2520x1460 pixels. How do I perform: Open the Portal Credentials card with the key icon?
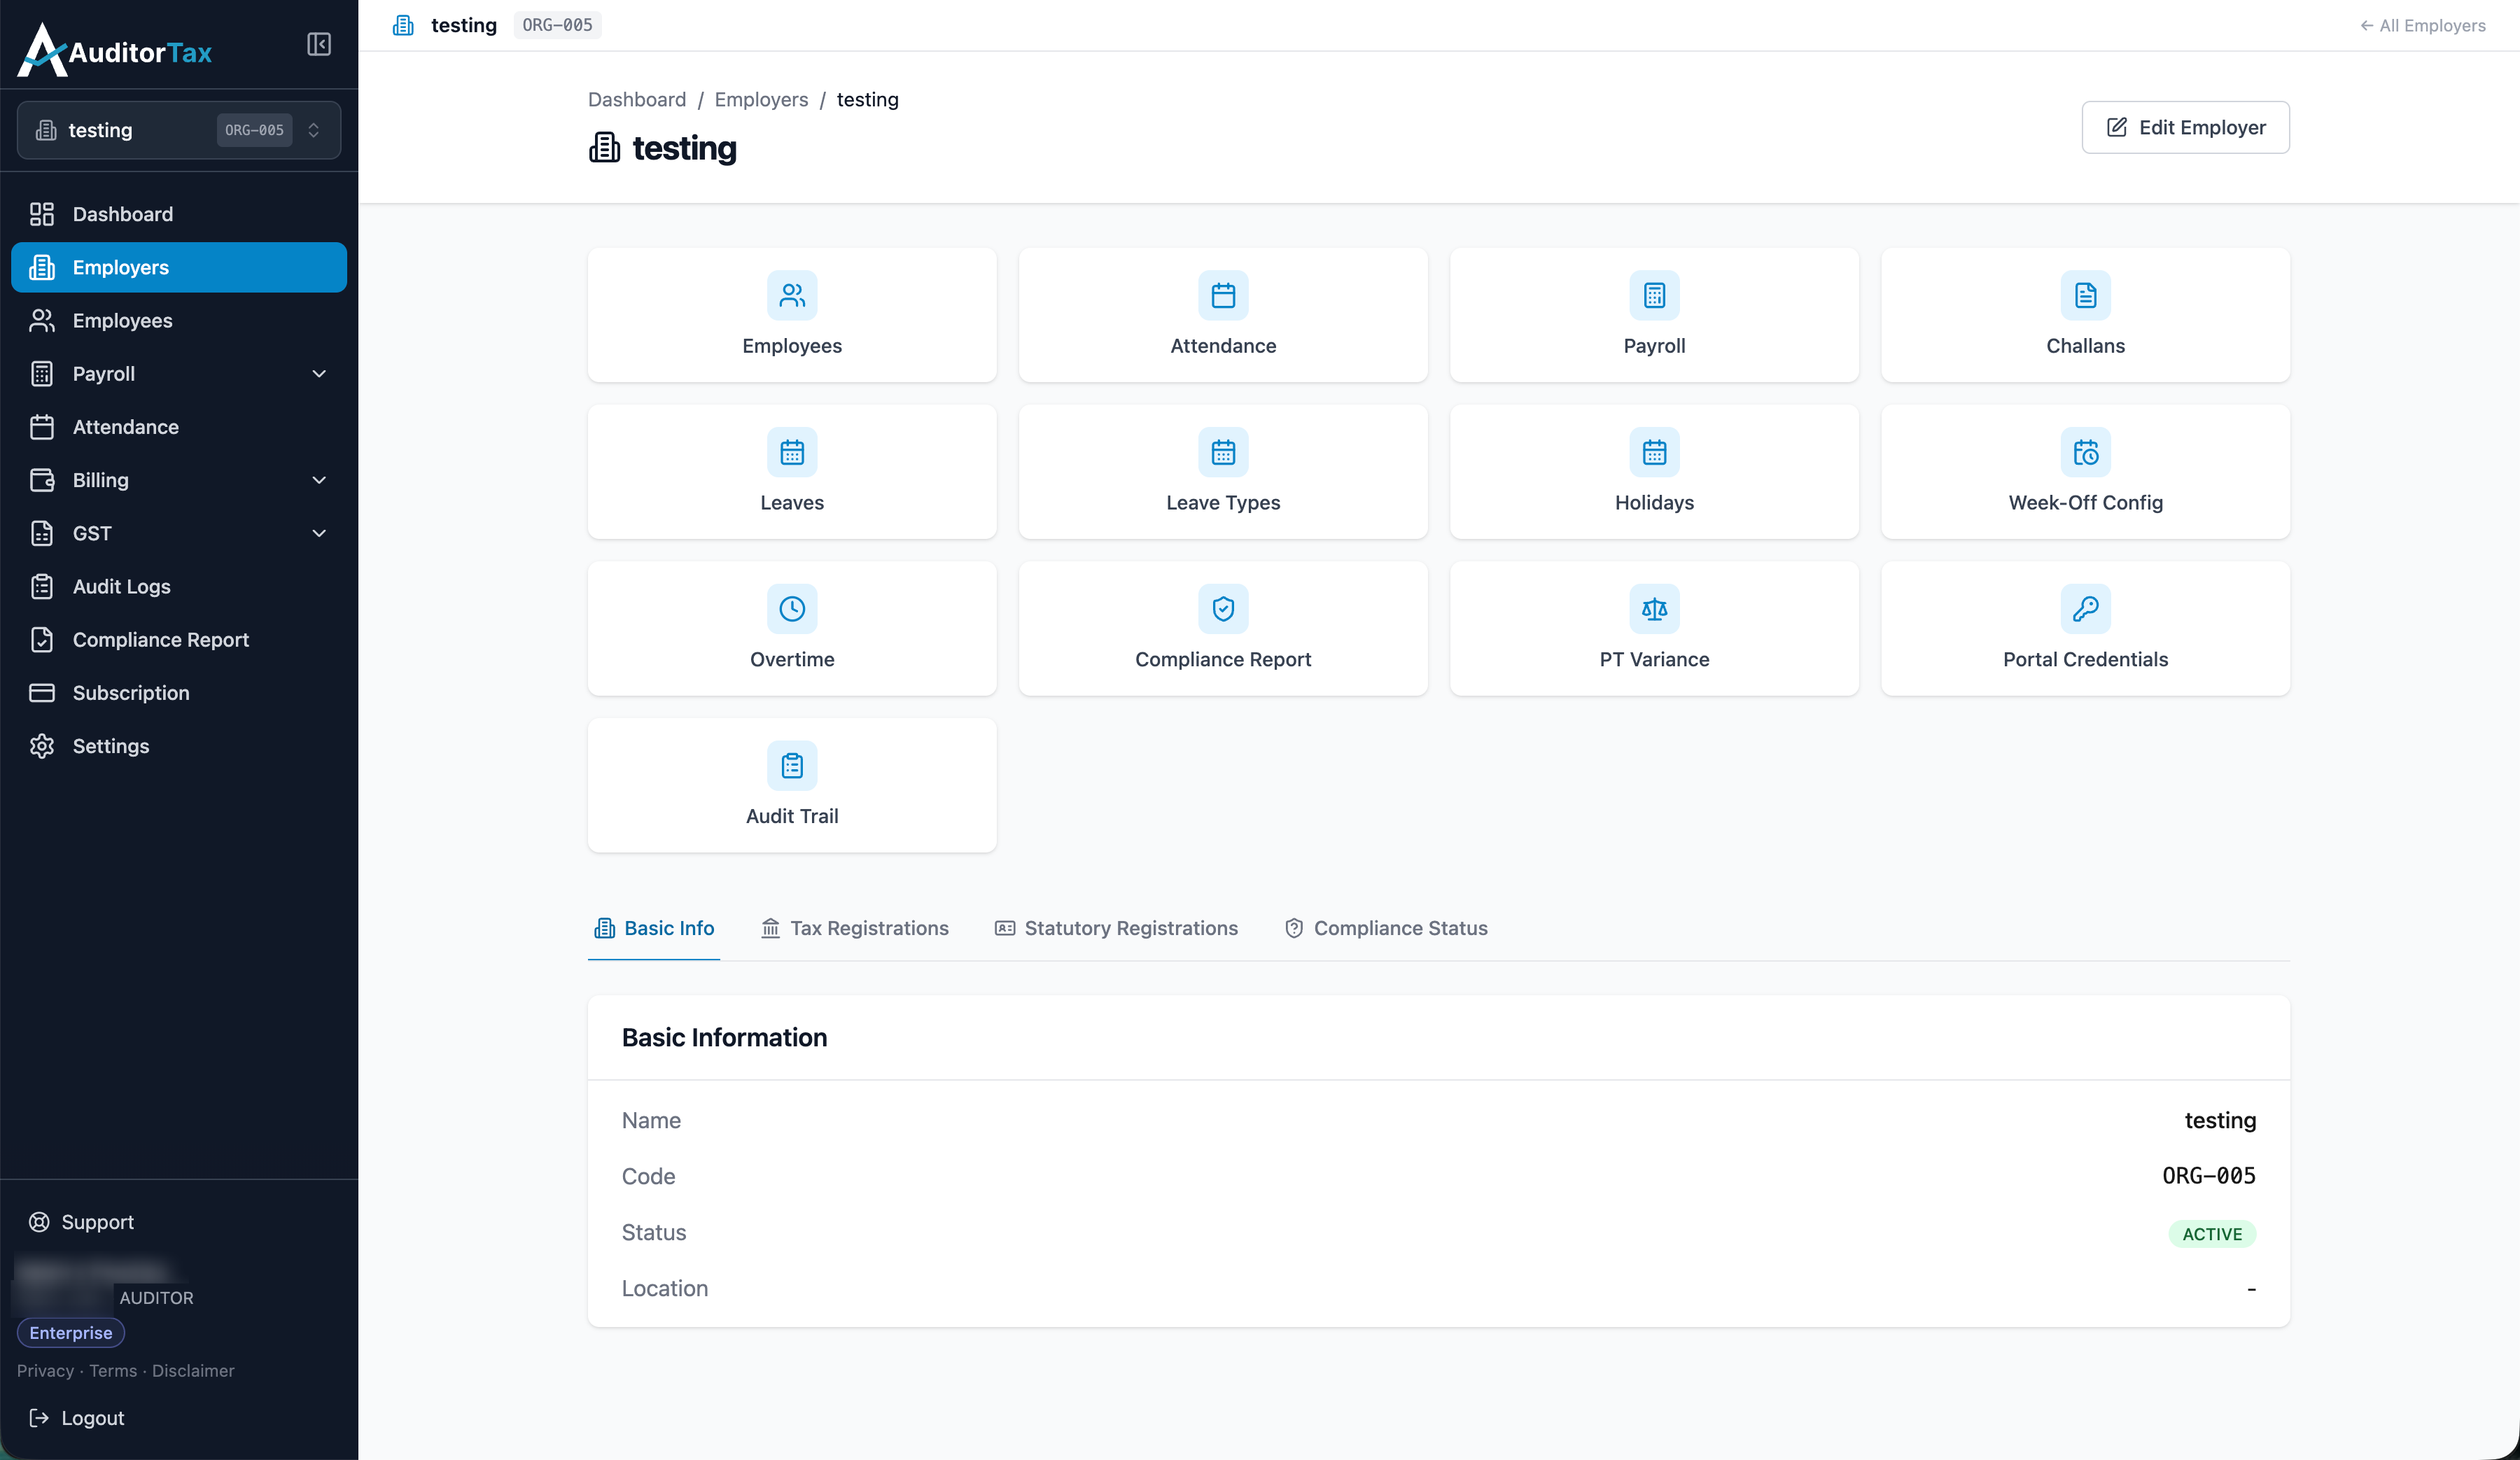(2085, 629)
